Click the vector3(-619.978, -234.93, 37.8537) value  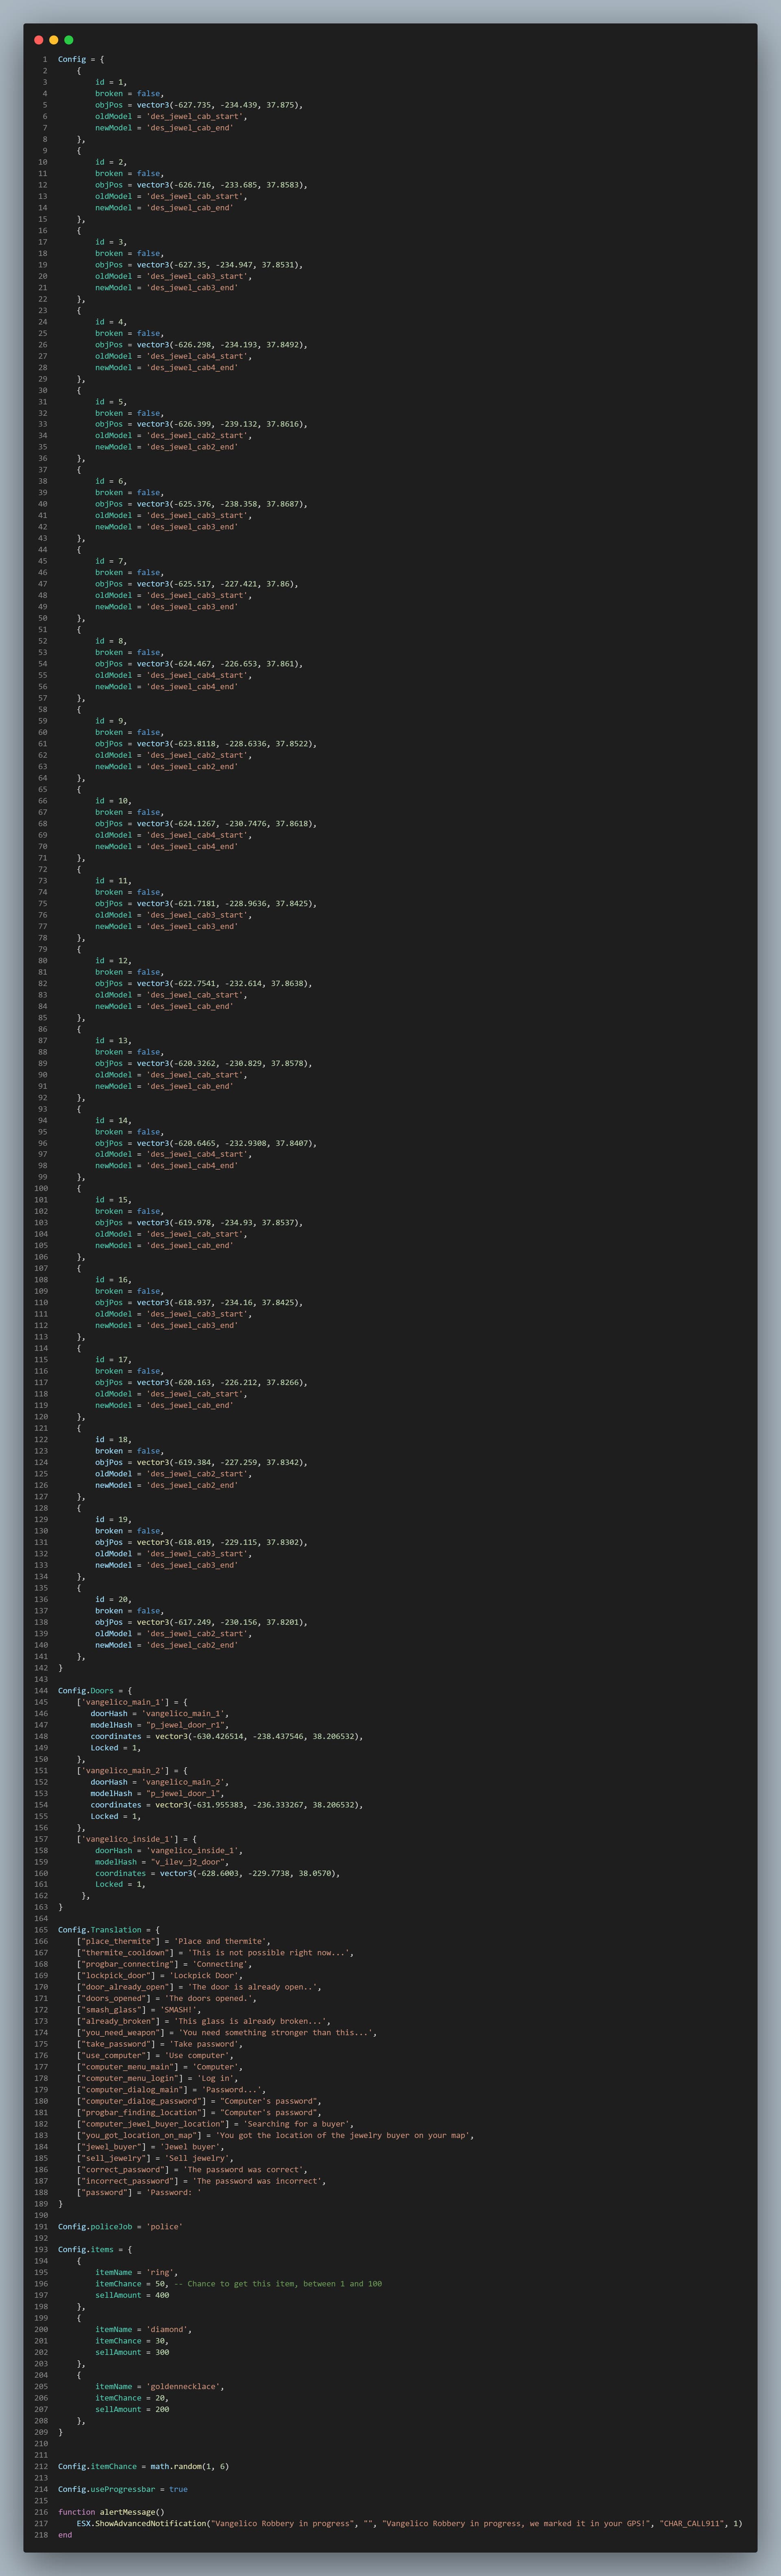tap(220, 1222)
